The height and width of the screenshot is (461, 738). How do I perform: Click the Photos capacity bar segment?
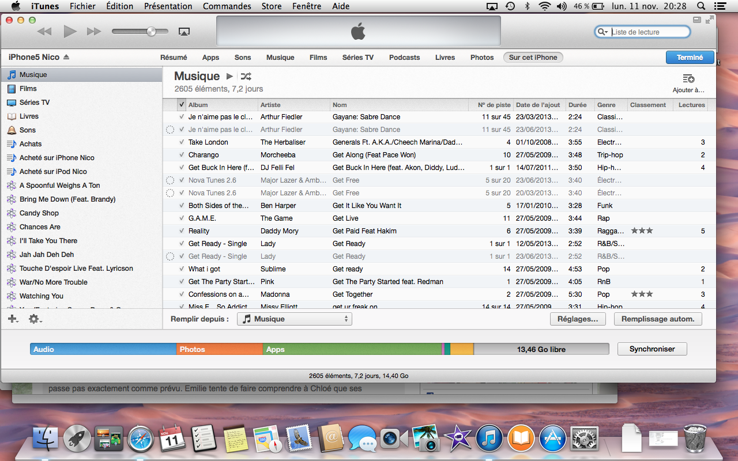tap(219, 349)
